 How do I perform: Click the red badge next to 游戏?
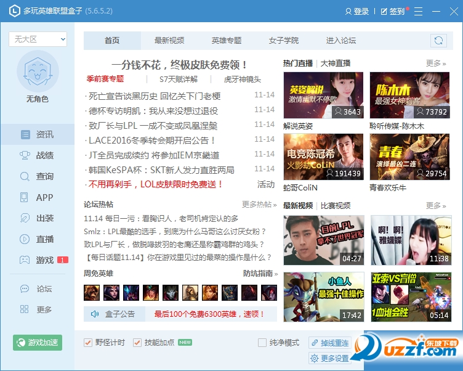click(63, 260)
